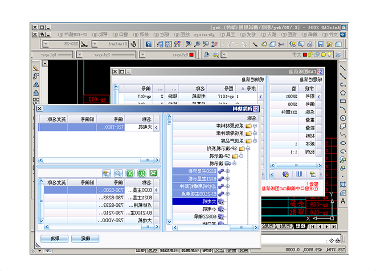Select the Line draw tool
The height and width of the screenshot is (271, 376).
[x=343, y=68]
